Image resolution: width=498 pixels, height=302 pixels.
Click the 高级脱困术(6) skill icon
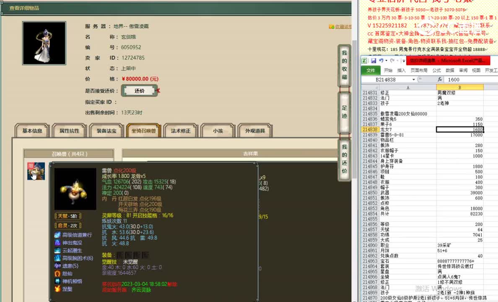tap(57, 258)
